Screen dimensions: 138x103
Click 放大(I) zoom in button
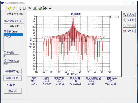[x=129, y=15]
